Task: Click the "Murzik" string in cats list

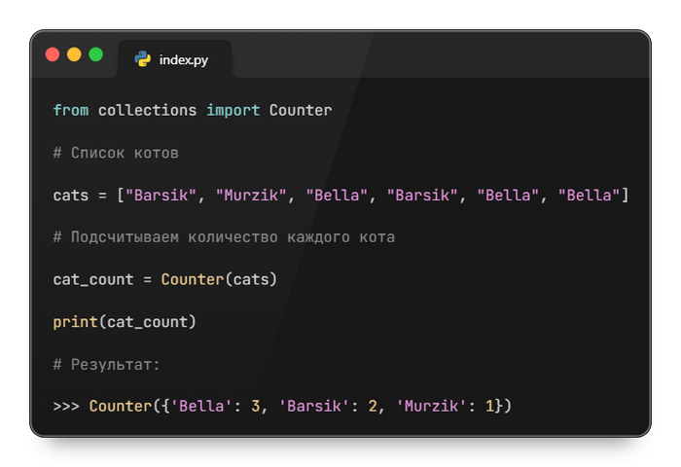Action: pos(251,195)
